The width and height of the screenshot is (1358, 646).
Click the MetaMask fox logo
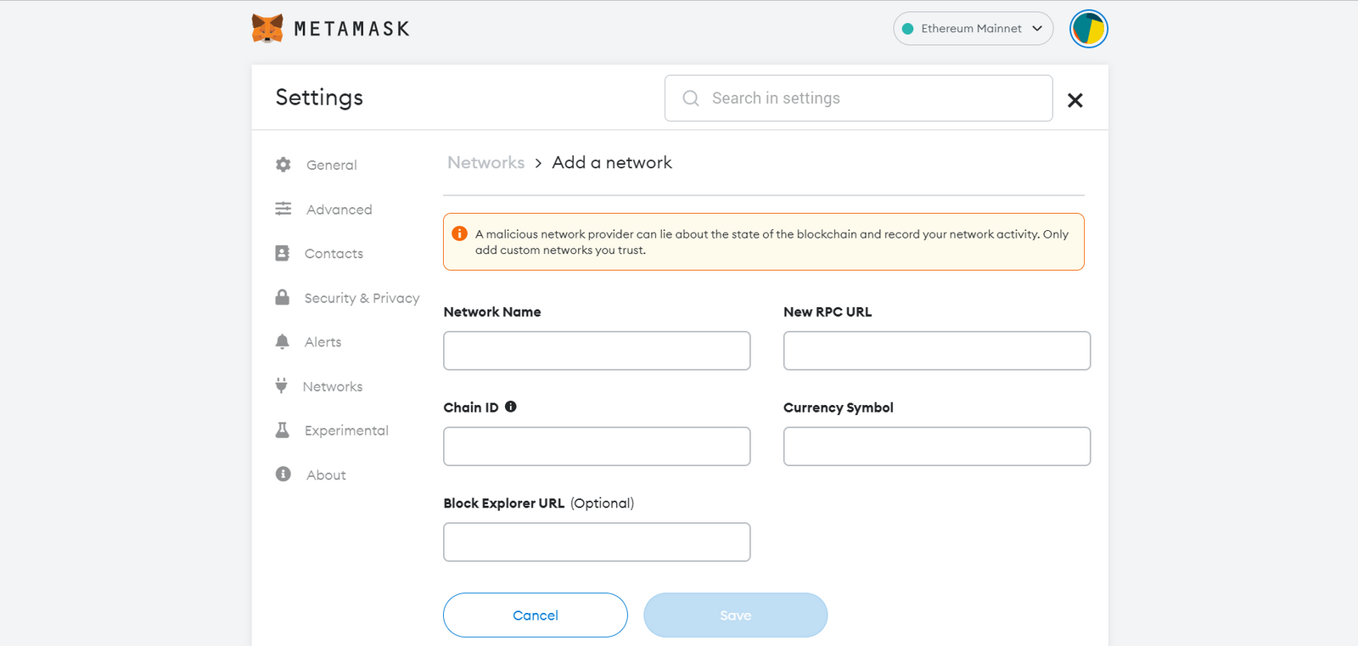tap(267, 28)
